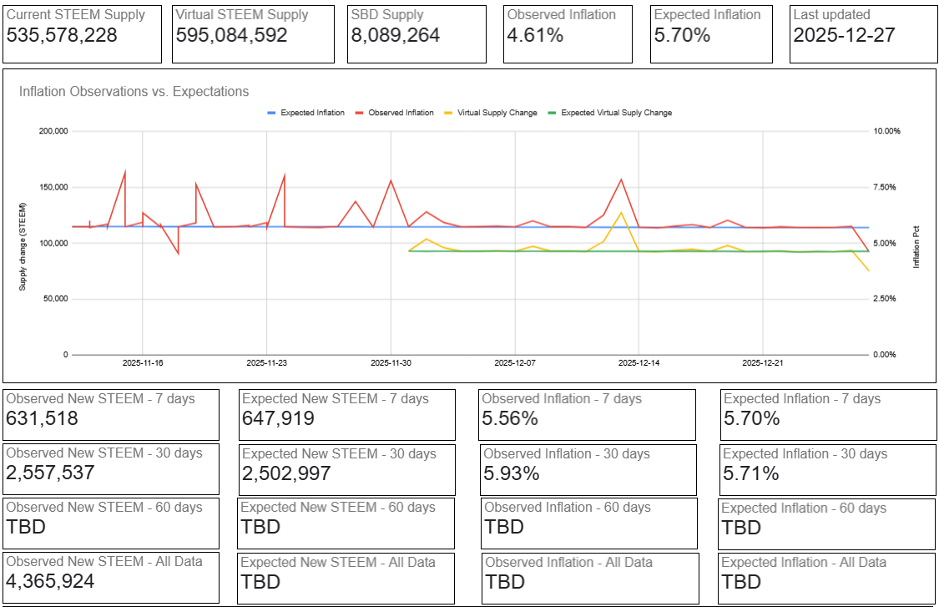
Task: Select the Virtual STEEM Supply card
Action: [x=253, y=34]
